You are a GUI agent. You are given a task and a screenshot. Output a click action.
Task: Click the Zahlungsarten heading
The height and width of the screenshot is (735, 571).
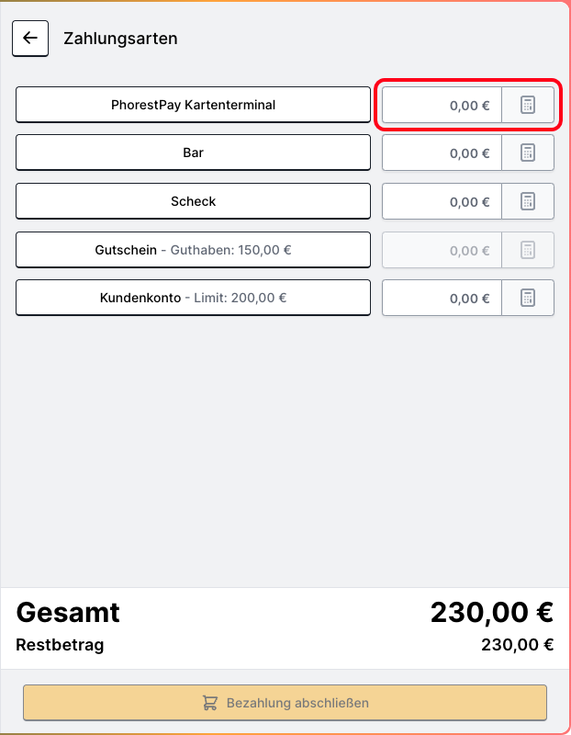[120, 39]
